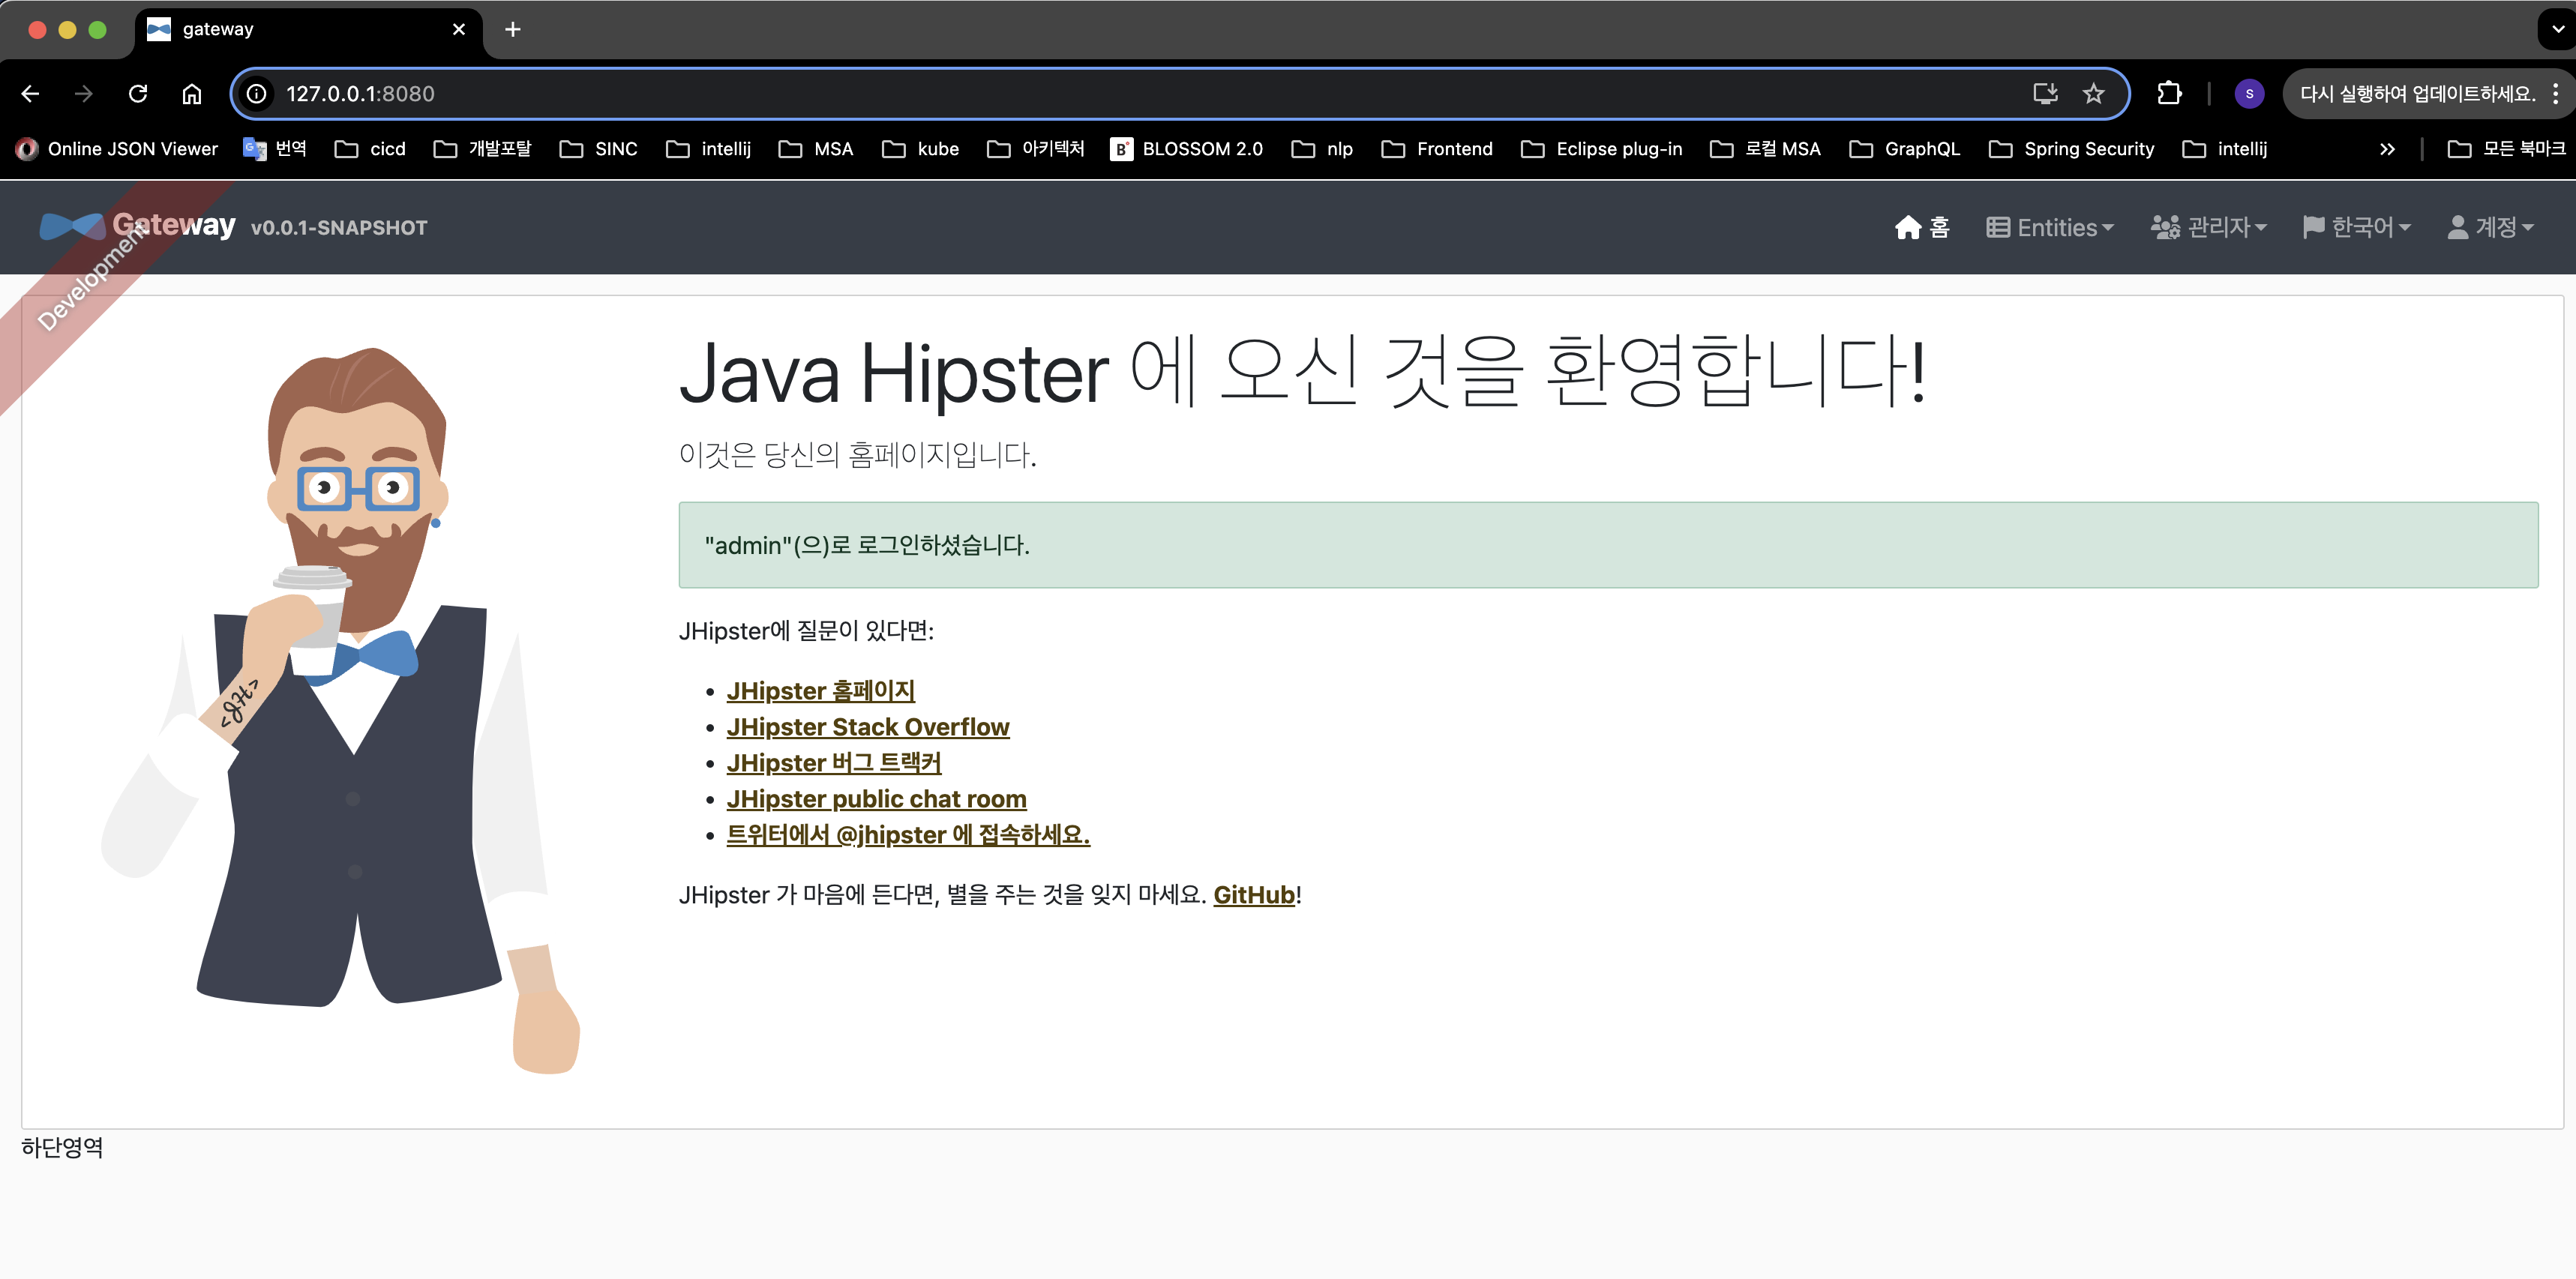The height and width of the screenshot is (1279, 2576).
Task: Open the Chrome profile avatar
Action: tap(2249, 94)
